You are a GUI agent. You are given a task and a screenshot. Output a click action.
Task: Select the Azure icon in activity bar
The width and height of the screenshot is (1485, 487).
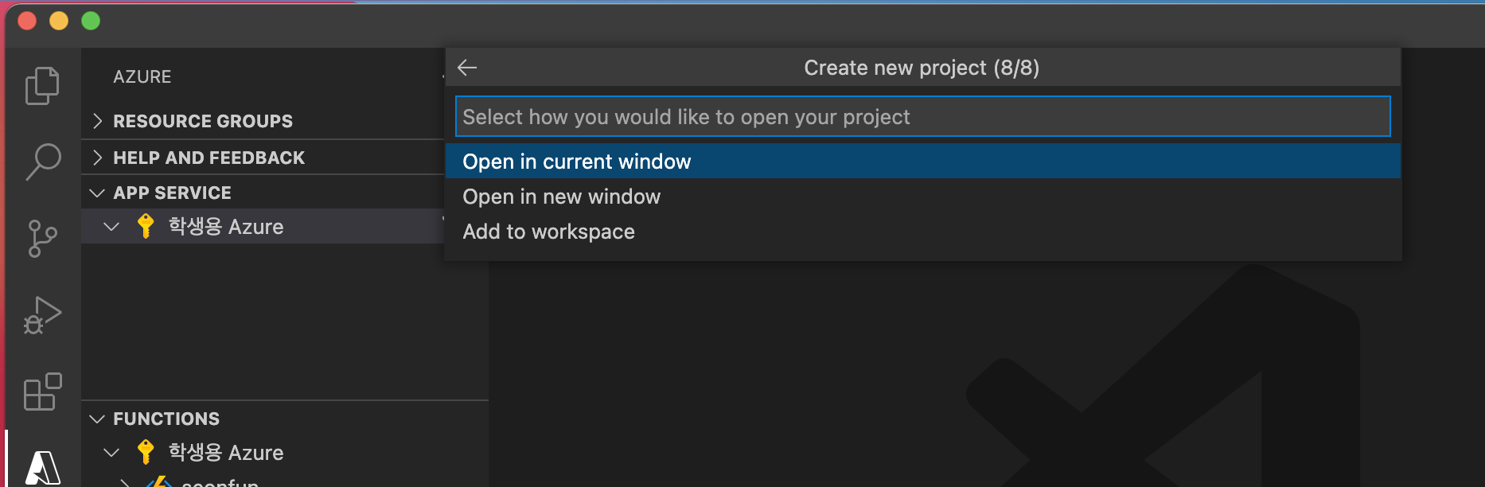[x=42, y=466]
